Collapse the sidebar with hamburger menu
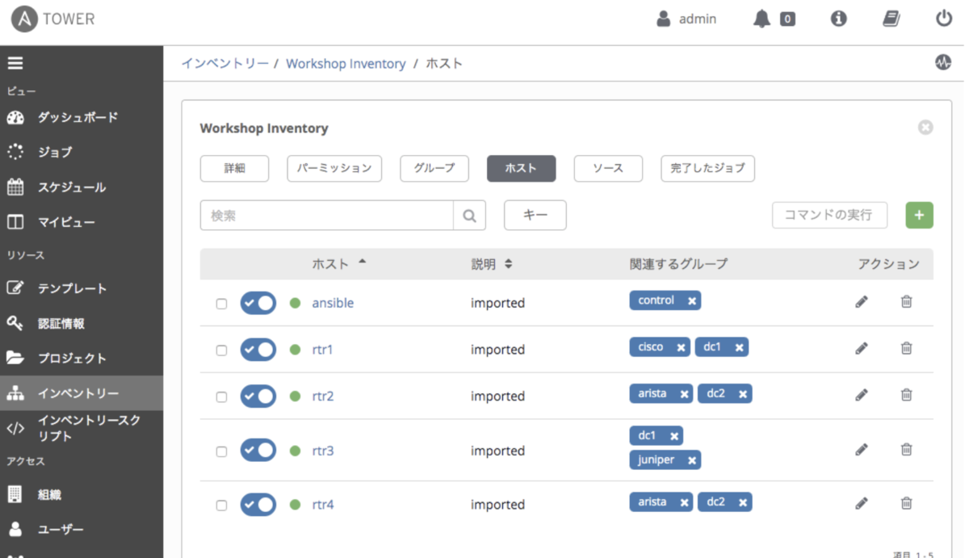969x558 pixels. pos(15,63)
